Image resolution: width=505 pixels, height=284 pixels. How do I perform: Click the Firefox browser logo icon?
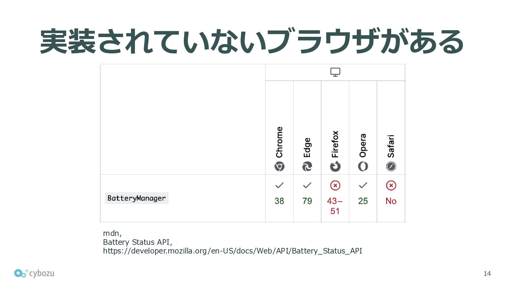[x=335, y=166]
